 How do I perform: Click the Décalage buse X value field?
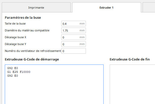[x=70, y=37]
